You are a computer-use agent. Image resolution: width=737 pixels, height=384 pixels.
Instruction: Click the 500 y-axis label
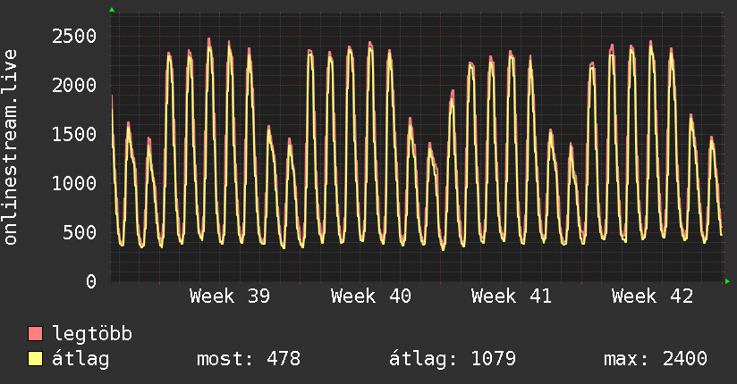pyautogui.click(x=80, y=232)
